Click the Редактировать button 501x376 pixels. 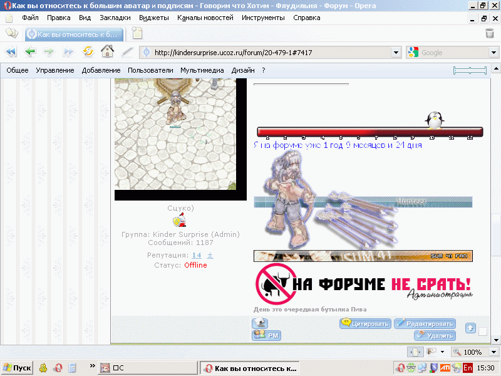(425, 323)
